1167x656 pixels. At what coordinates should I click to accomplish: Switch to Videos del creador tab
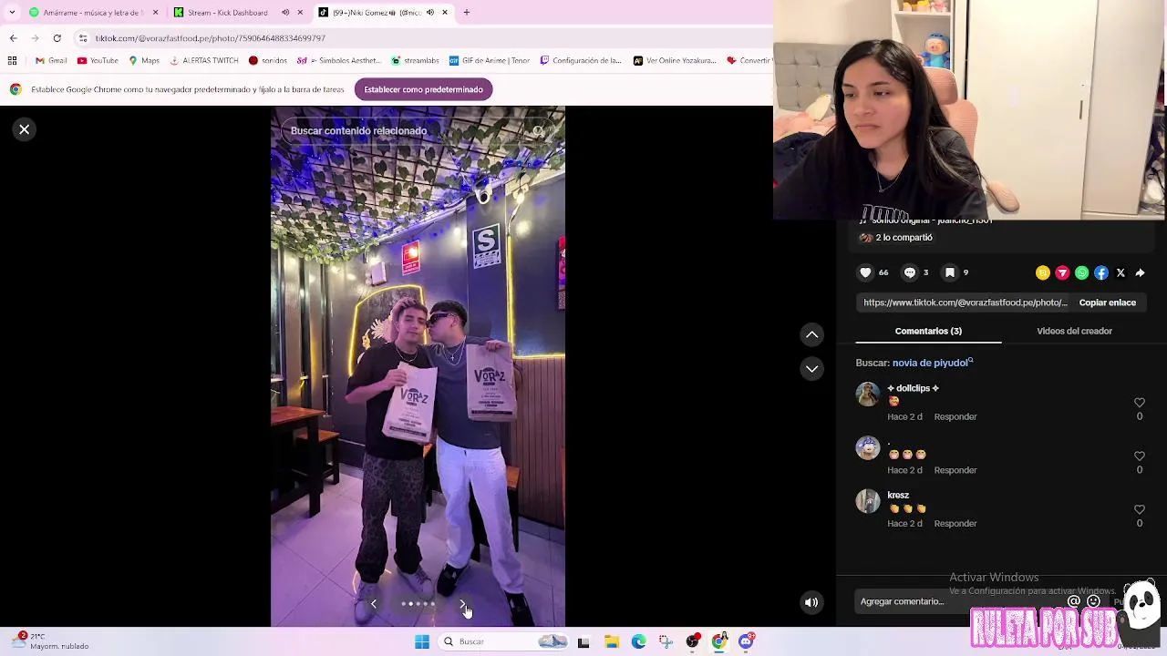click(1074, 331)
